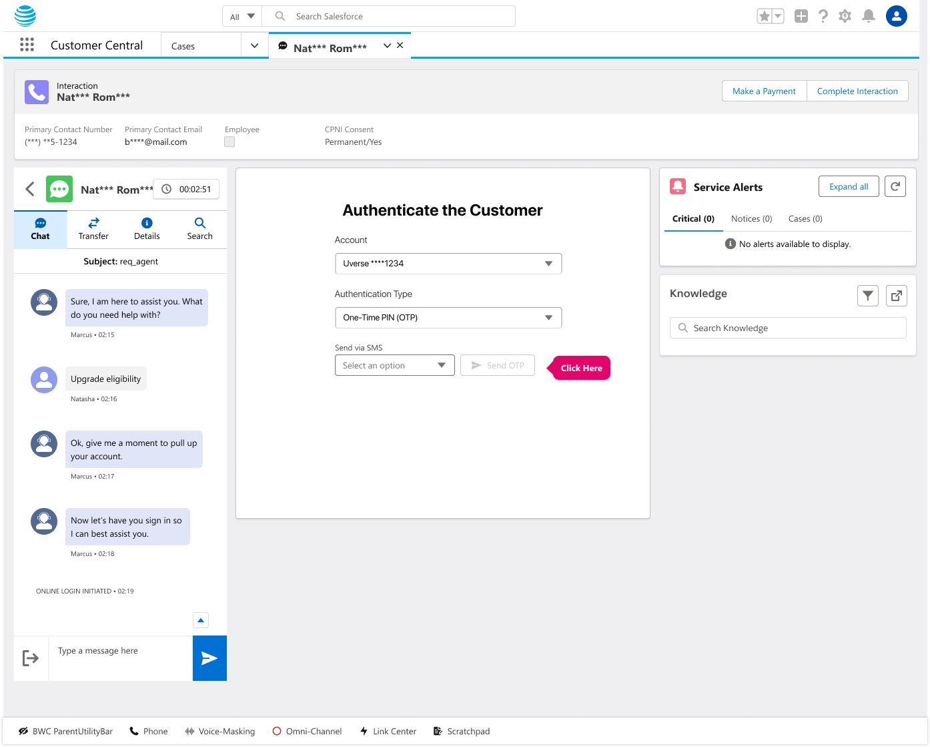Click the Search Salesforce field

pos(389,16)
